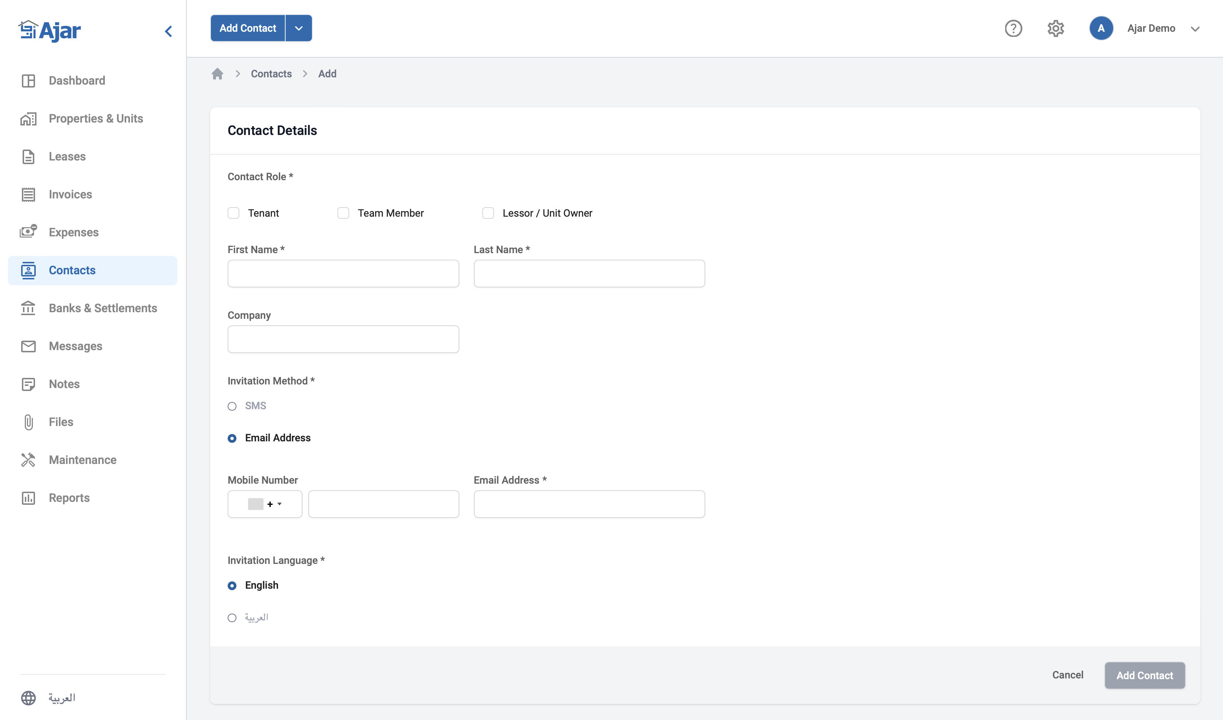Image resolution: width=1223 pixels, height=720 pixels.
Task: Click the Dashboard icon in sidebar
Action: (28, 81)
